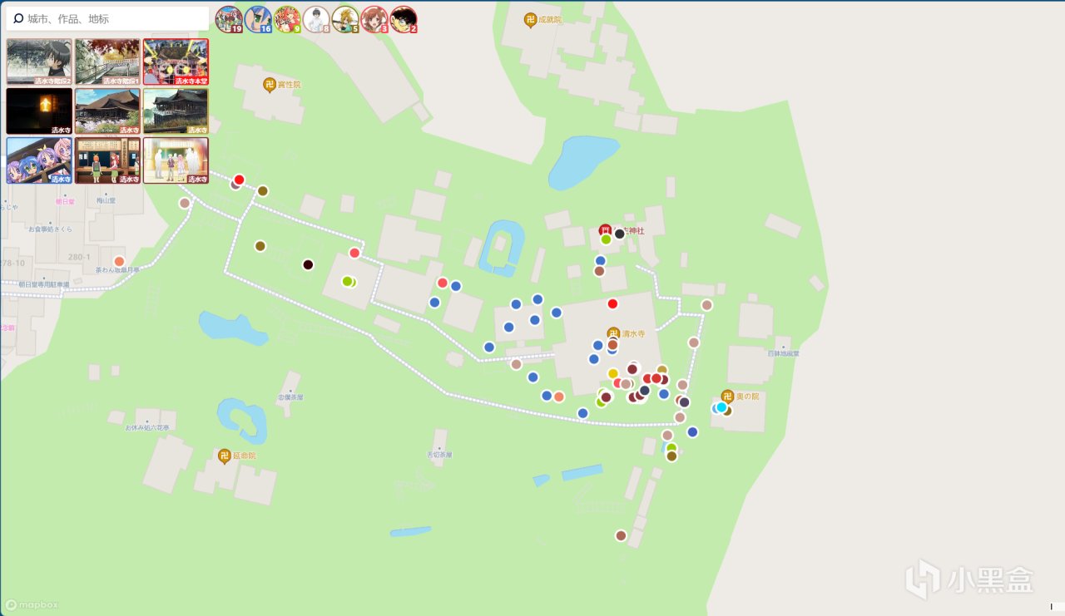The width and height of the screenshot is (1065, 616).
Task: Click the 舌切茶屋 map label
Action: point(439,455)
